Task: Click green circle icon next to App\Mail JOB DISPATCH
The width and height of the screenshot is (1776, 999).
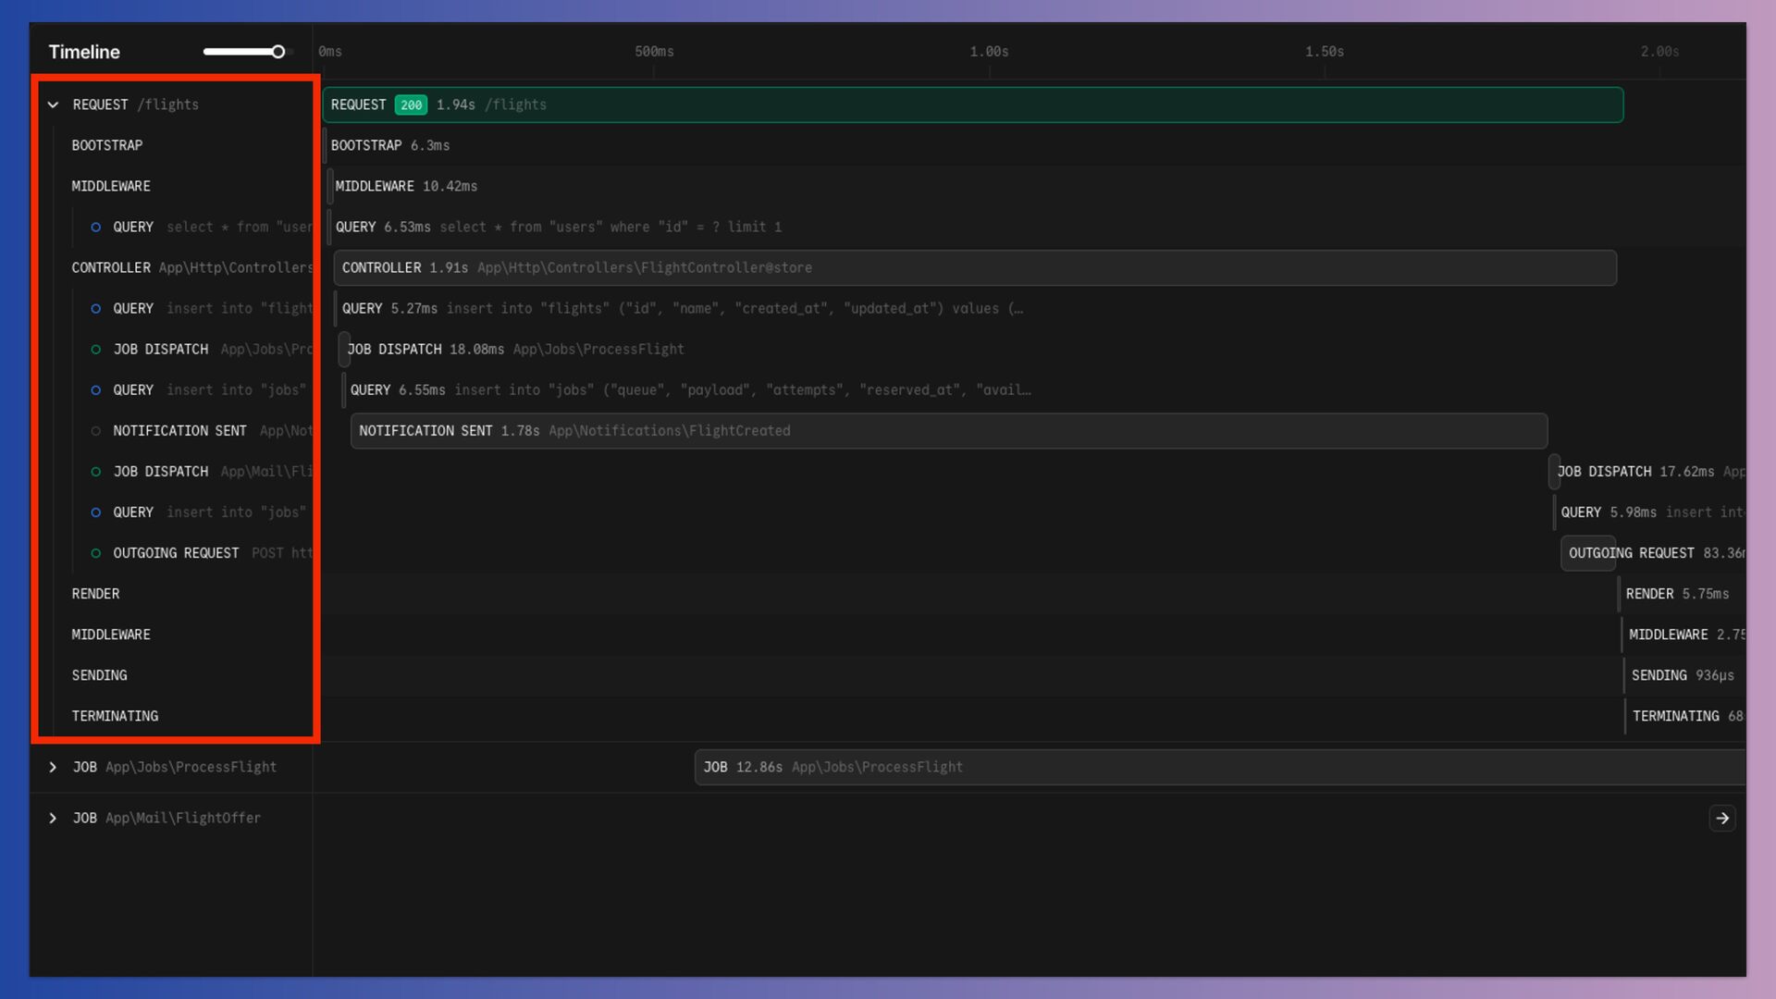Action: pyautogui.click(x=95, y=472)
